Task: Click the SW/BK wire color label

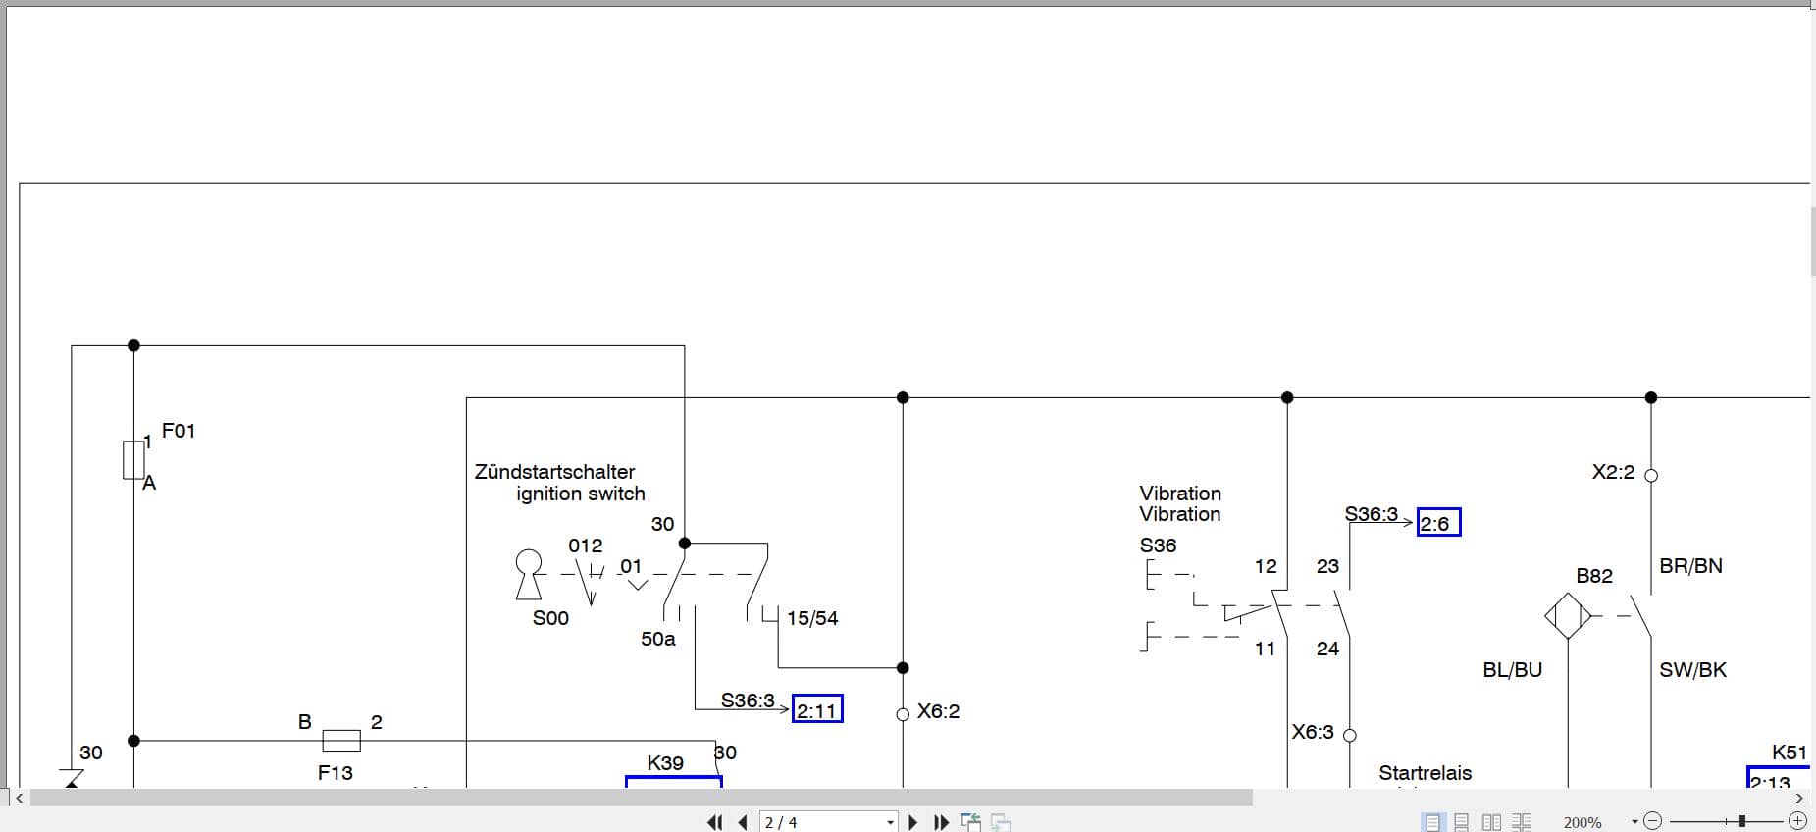Action: tap(1693, 670)
